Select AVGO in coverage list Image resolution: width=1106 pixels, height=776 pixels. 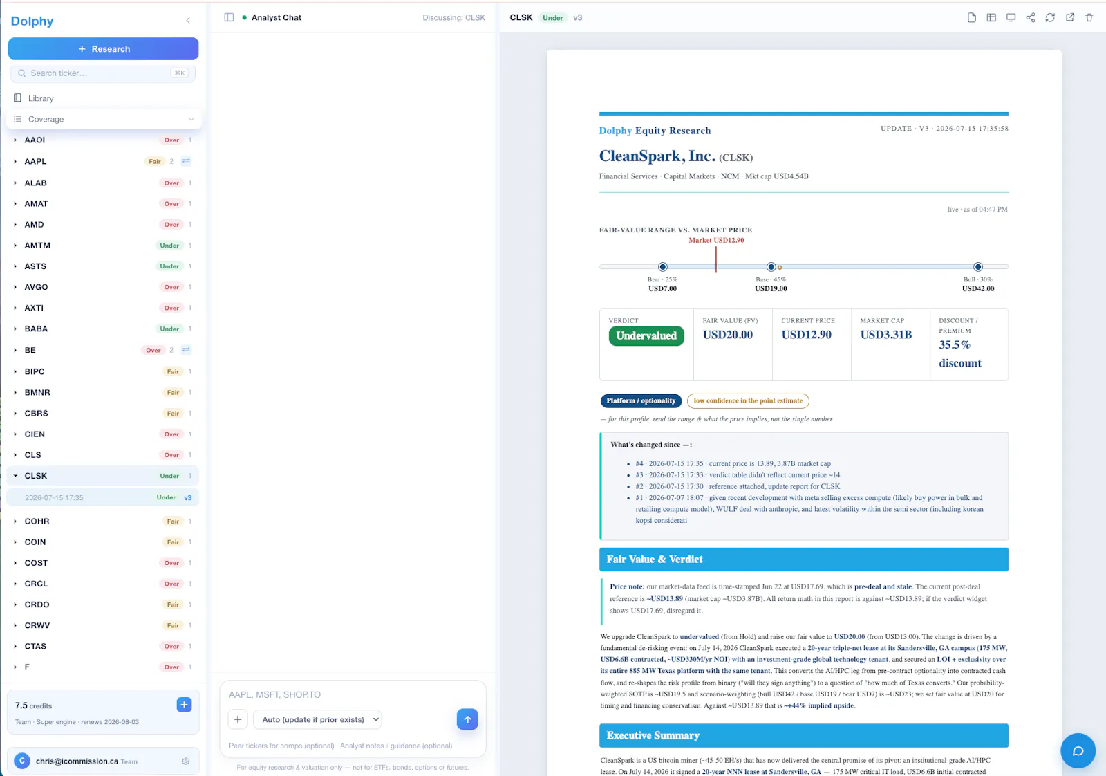coord(103,287)
